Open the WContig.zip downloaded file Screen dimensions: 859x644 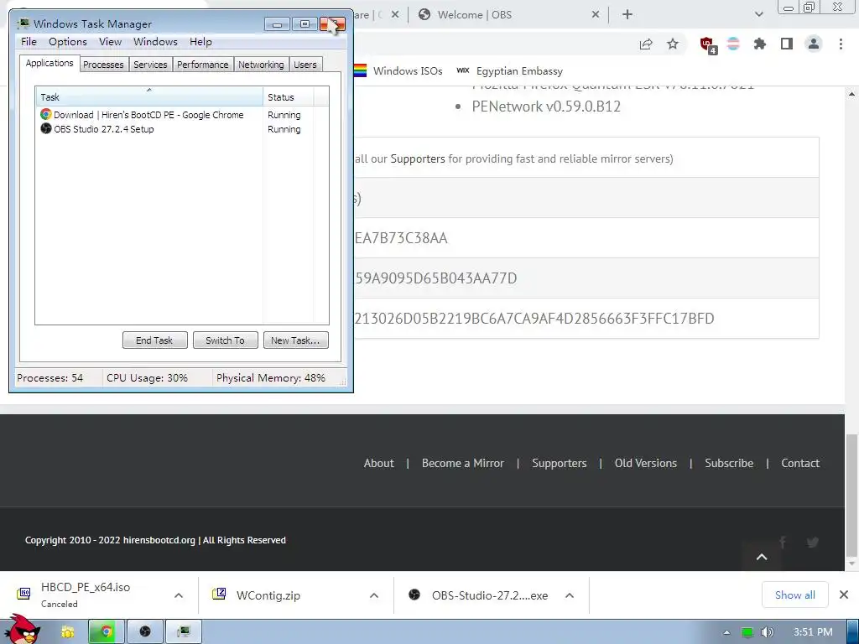(268, 595)
